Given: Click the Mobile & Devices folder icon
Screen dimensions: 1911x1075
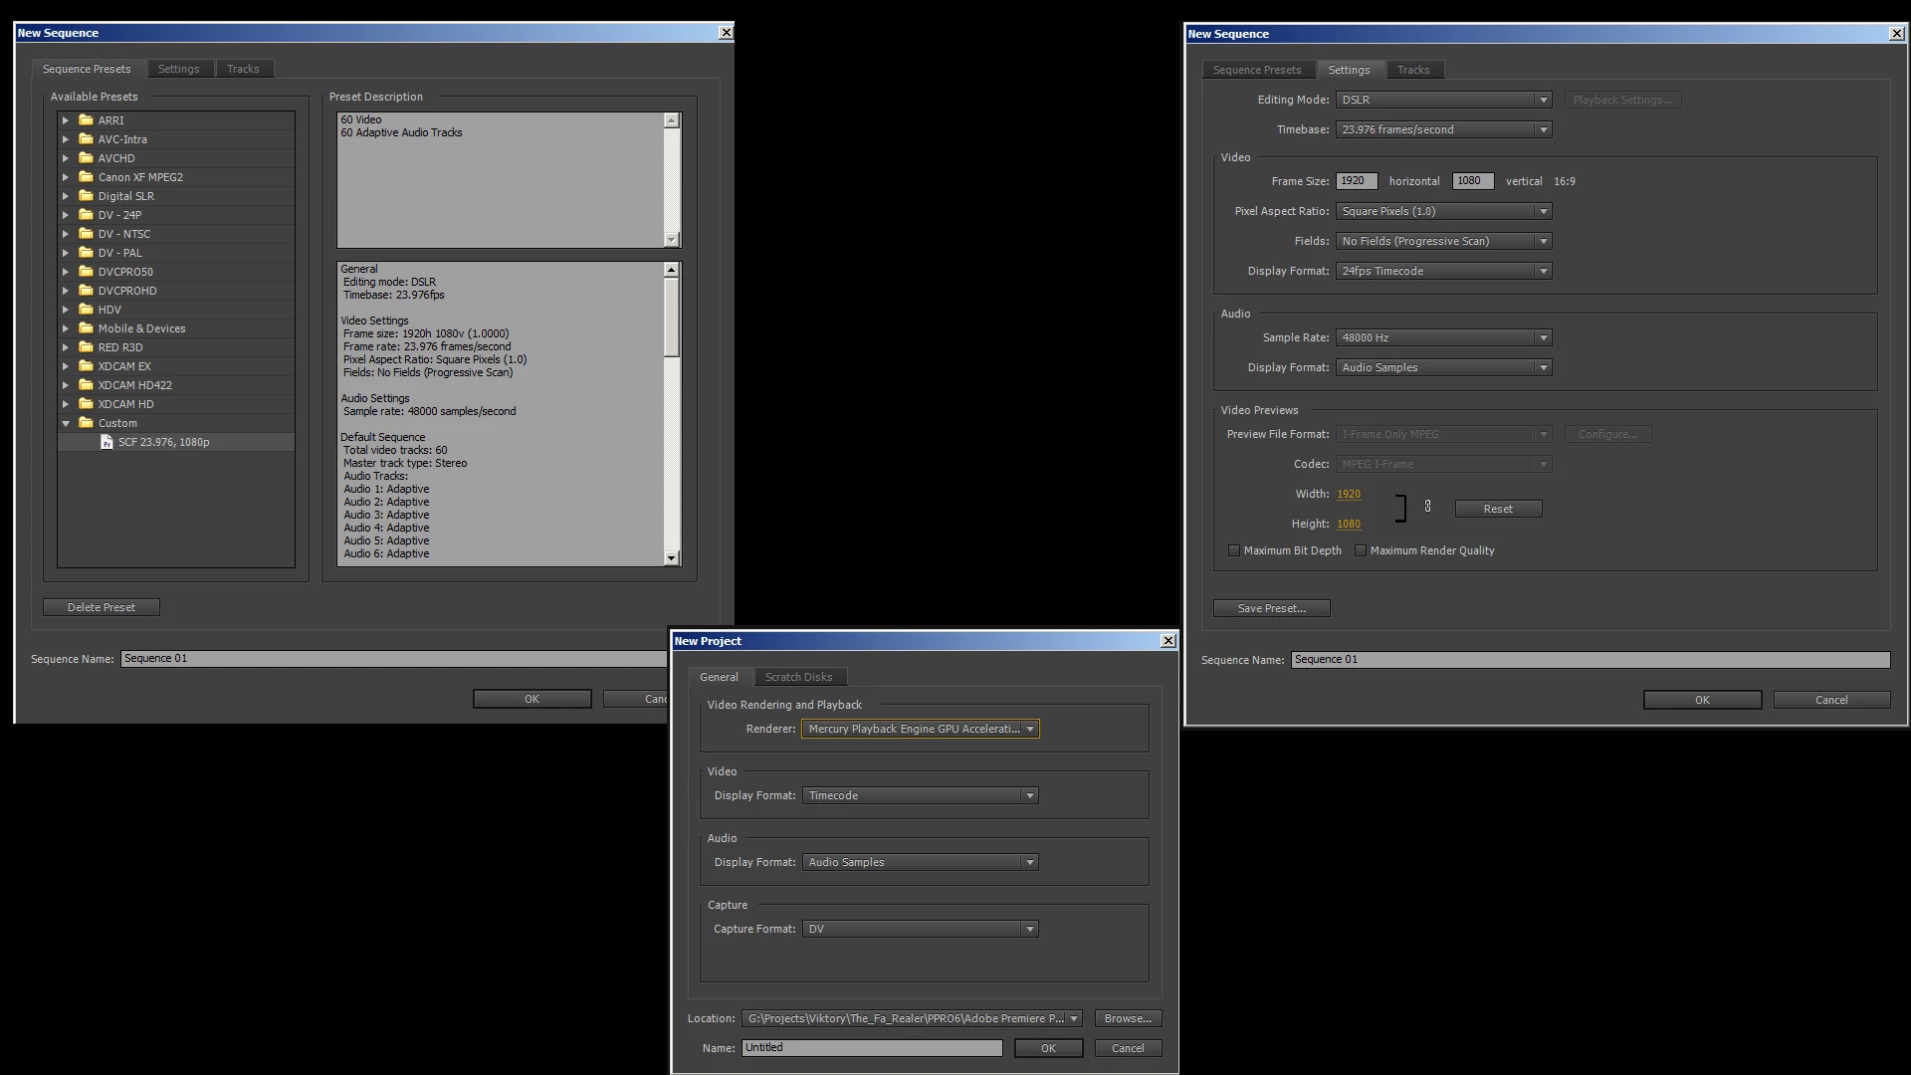Looking at the screenshot, I should point(86,328).
